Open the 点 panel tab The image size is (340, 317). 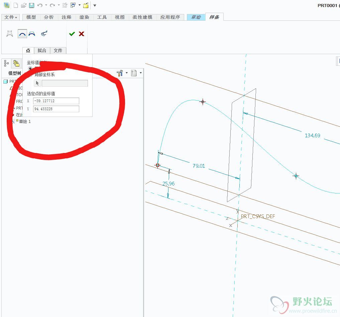pyautogui.click(x=28, y=50)
